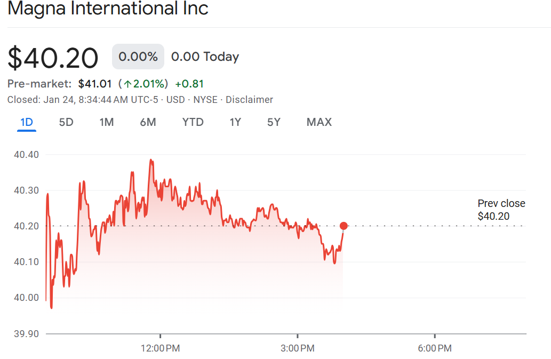The height and width of the screenshot is (359, 551).
Task: Switch to the 1Y chart tab
Action: [x=235, y=122]
